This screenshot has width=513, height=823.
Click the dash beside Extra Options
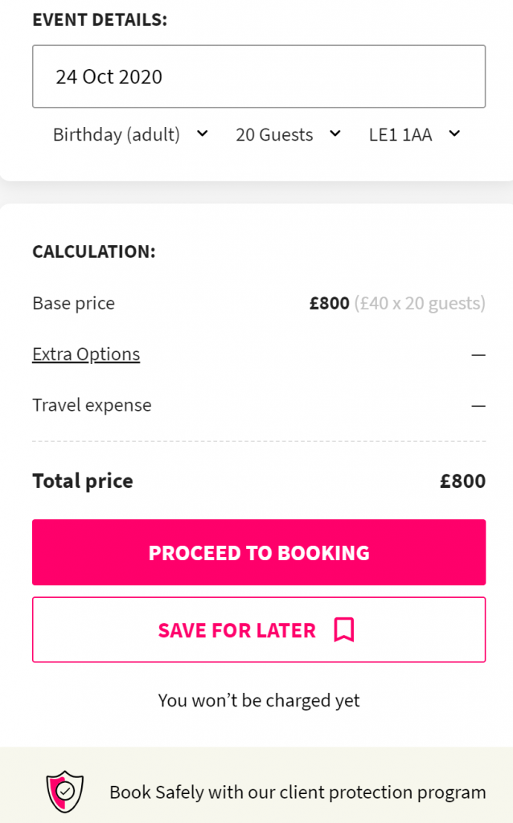478,354
